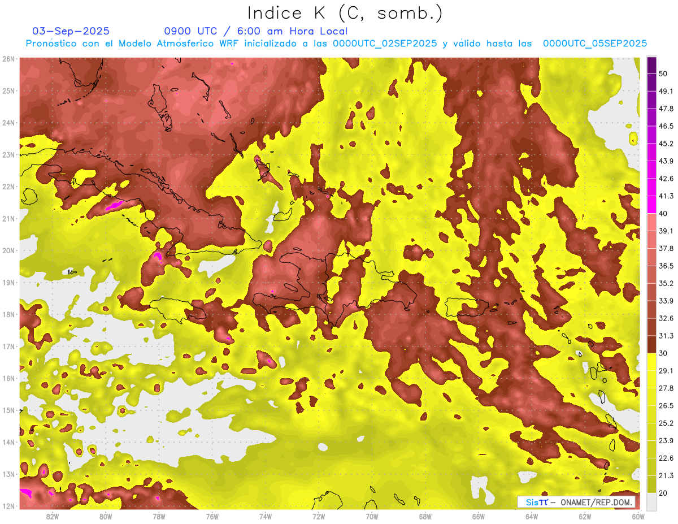Screen dimensions: 678x524
Task: Click the colorbar value '43.9'
Action: click(666, 161)
